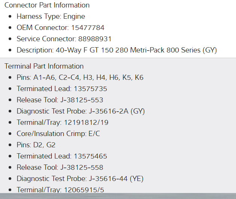
Task: Click Release Tool J-38125-553 entry
Action: [x=60, y=100]
